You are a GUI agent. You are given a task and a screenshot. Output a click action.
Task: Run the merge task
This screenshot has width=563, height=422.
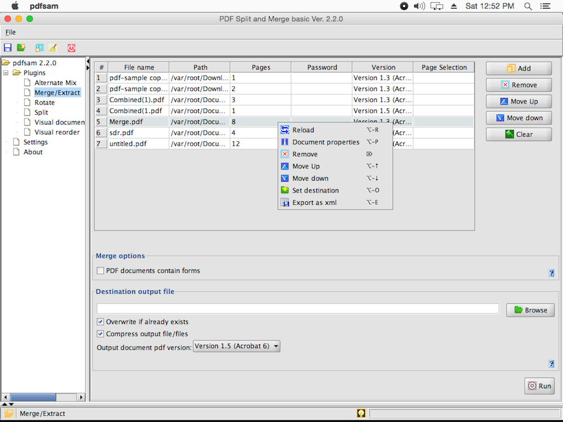coord(539,386)
